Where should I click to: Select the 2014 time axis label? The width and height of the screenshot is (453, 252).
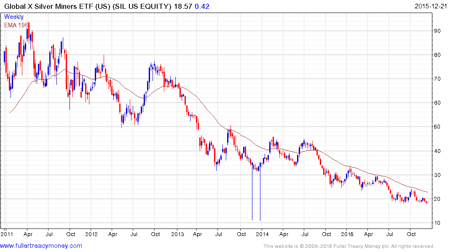263,234
